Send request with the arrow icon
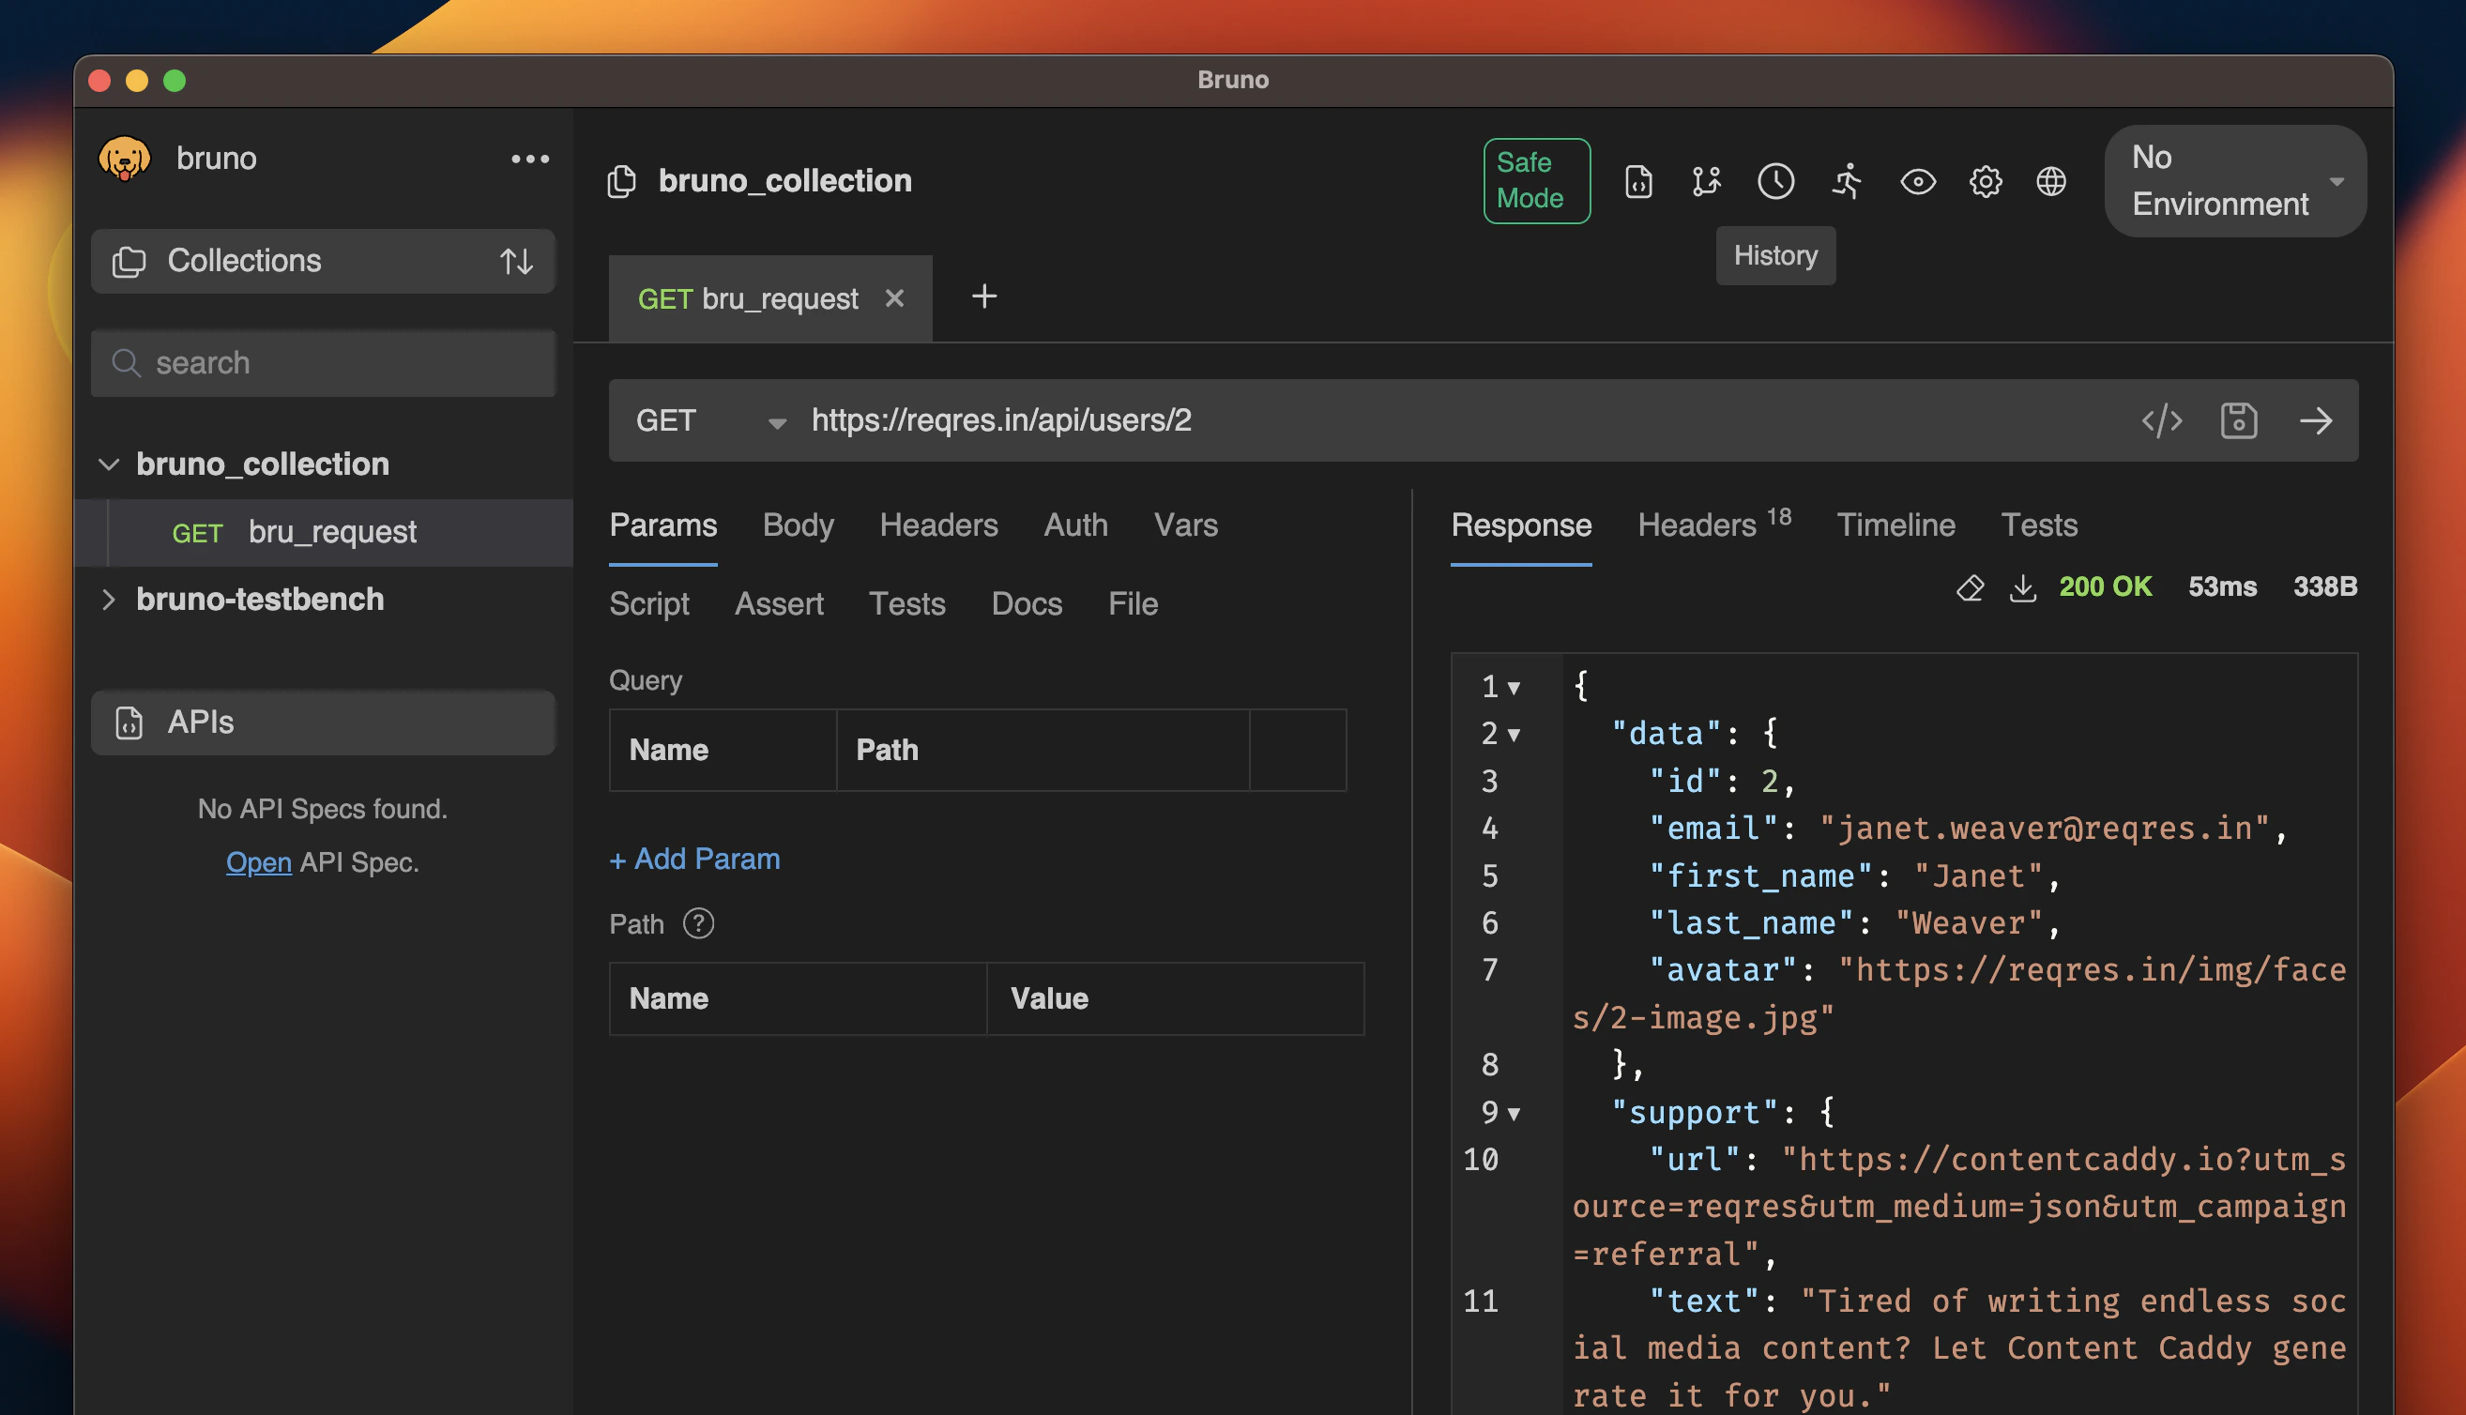The image size is (2466, 1415). [x=2317, y=420]
